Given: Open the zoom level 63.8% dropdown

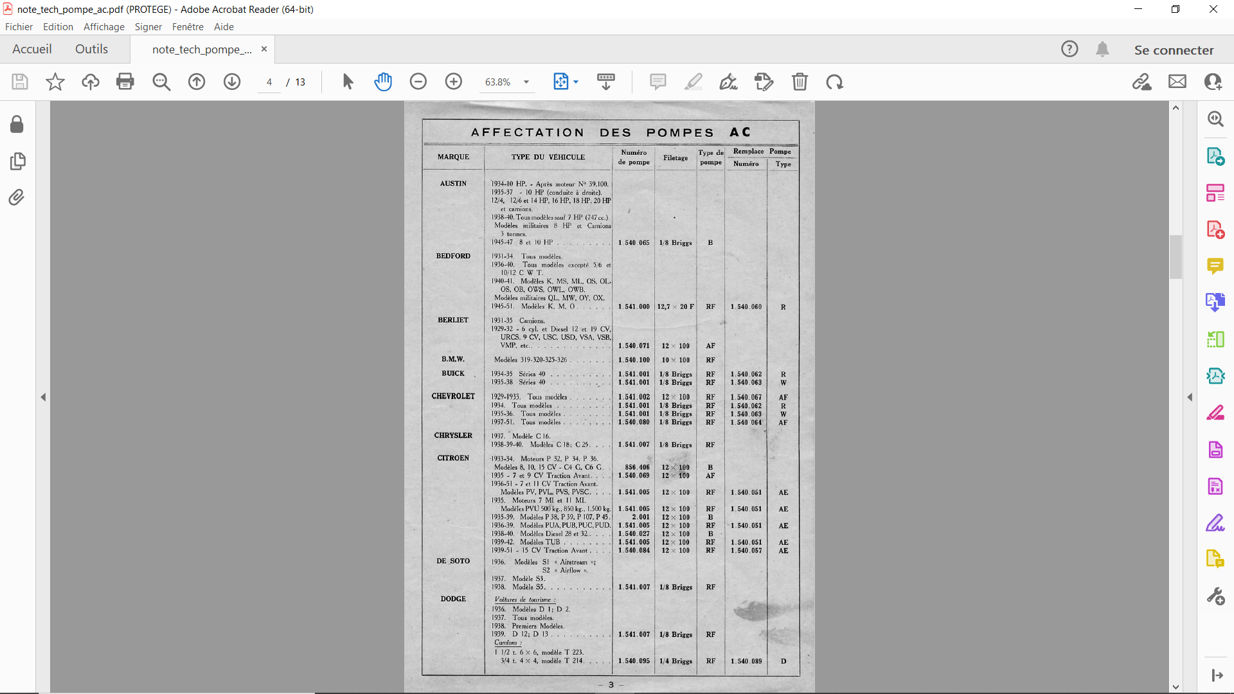Looking at the screenshot, I should tap(526, 82).
